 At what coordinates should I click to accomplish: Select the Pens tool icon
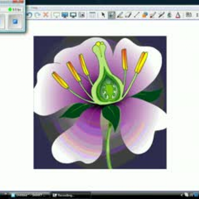[120, 15]
